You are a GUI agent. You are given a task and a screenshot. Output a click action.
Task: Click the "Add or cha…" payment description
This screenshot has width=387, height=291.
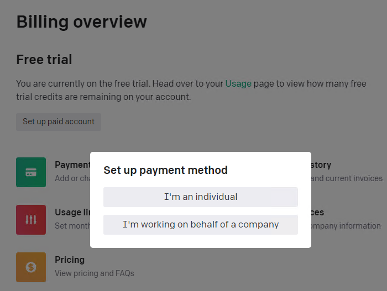(72, 178)
